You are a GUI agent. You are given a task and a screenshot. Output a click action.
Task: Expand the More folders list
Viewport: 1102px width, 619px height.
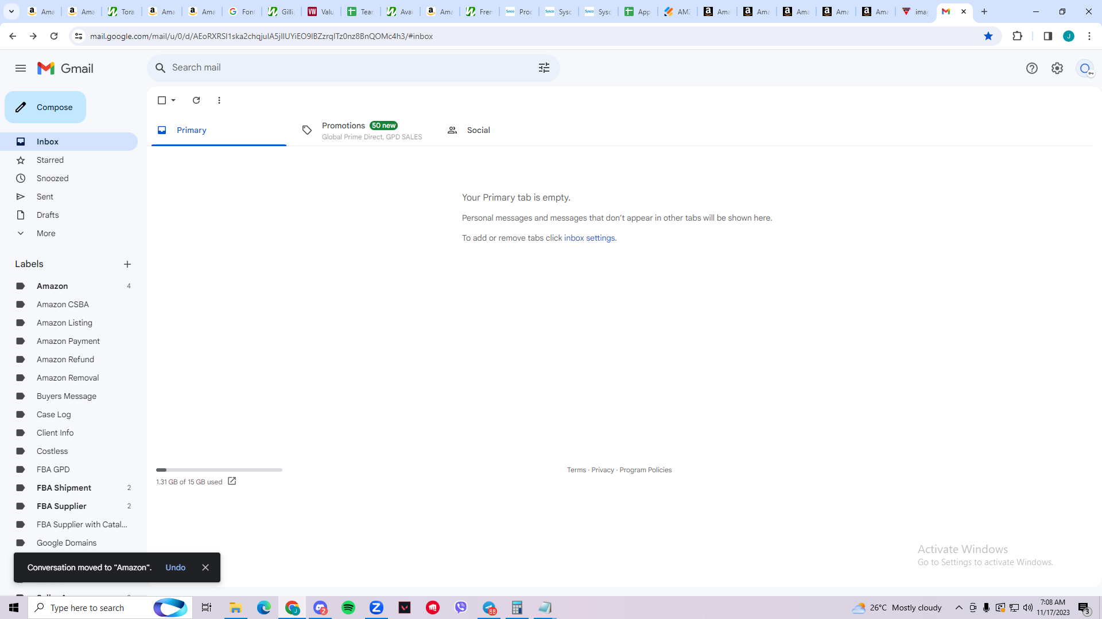coord(69,233)
